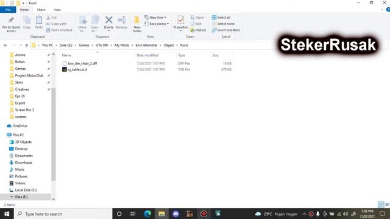Open file History

[198, 30]
